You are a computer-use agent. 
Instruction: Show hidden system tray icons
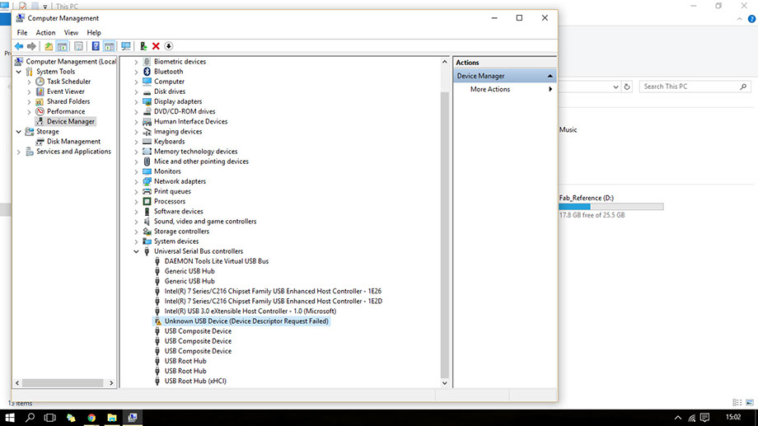tap(678, 418)
